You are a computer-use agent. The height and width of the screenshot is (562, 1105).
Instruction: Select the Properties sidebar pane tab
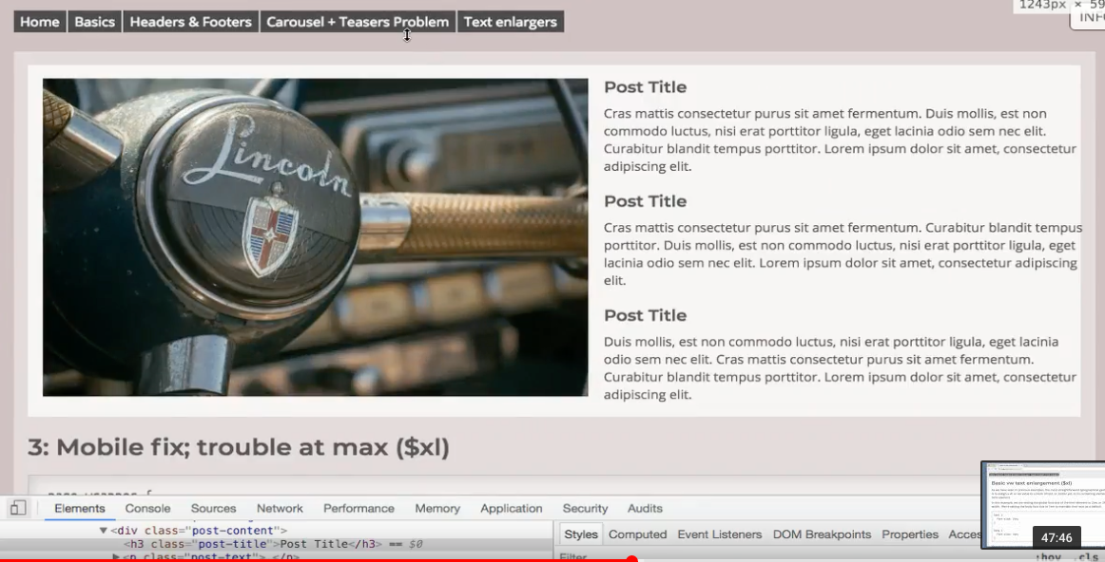[x=910, y=534]
